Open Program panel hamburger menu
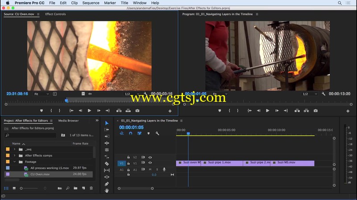The image size is (357, 200). pos(257,14)
